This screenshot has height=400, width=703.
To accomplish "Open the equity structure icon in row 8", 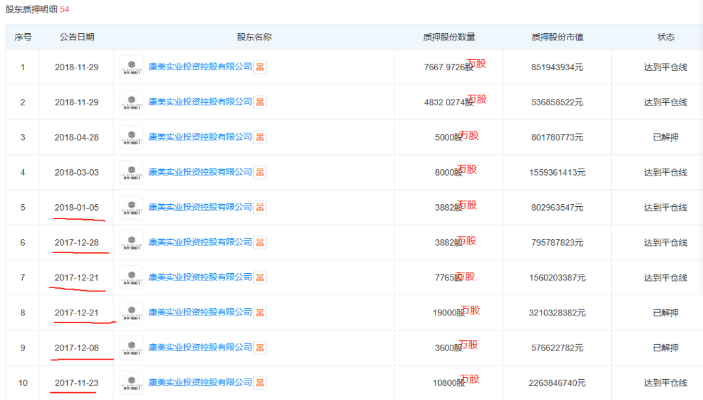I will (260, 313).
